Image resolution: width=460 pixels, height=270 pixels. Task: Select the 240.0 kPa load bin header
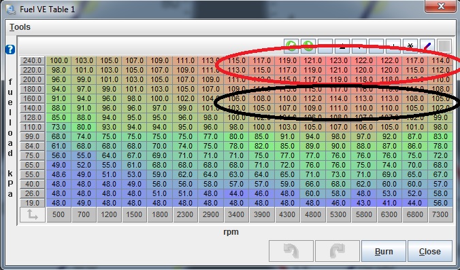[x=33, y=61]
